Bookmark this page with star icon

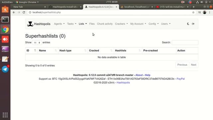pyautogui.click(x=193, y=12)
